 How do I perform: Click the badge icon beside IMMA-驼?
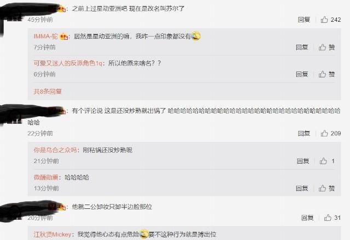tap(64, 37)
